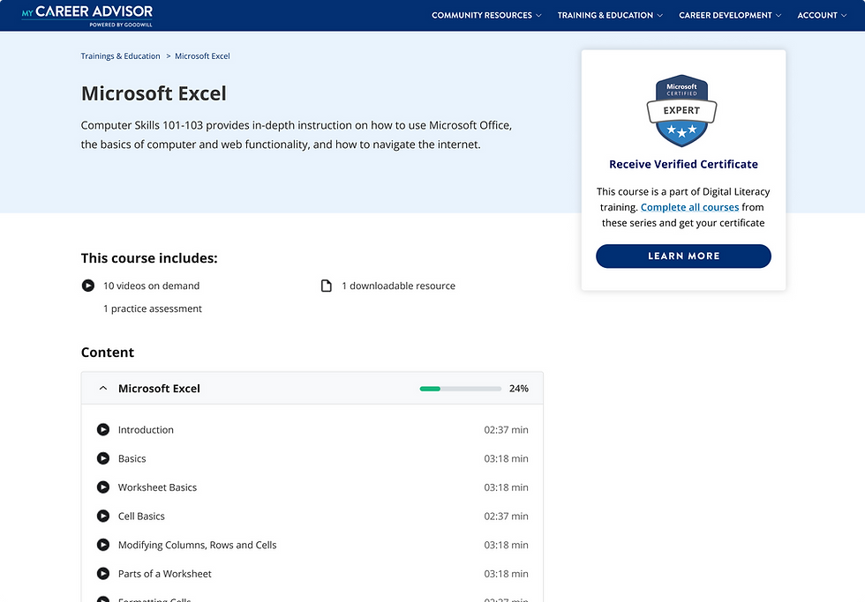
Task: Click the Learn More button
Action: click(683, 256)
